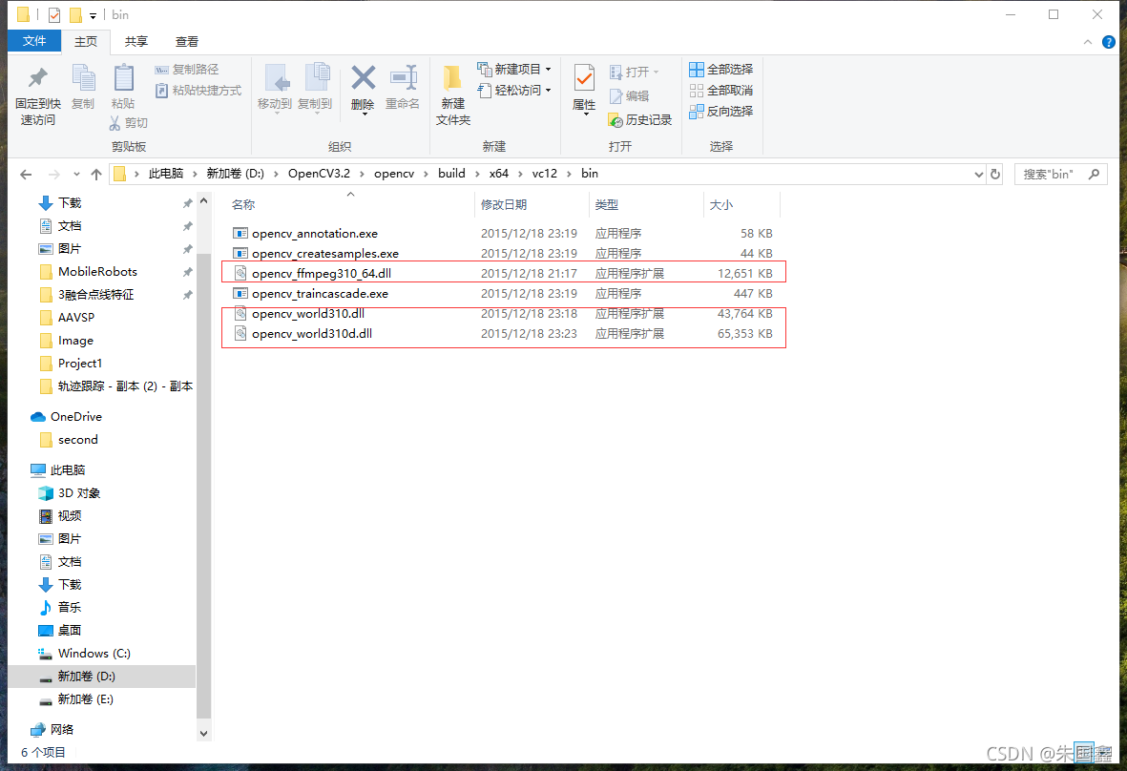Select file opencv_world310.dll
The width and height of the screenshot is (1127, 771).
coord(307,314)
